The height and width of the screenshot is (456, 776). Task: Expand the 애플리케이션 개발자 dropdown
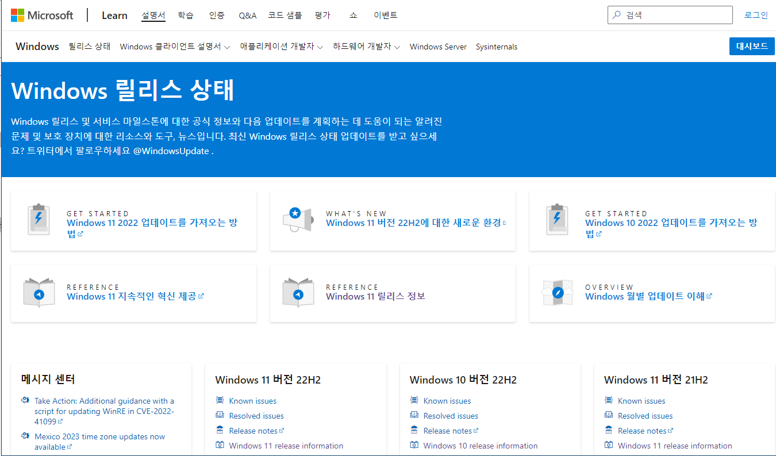(x=282, y=47)
